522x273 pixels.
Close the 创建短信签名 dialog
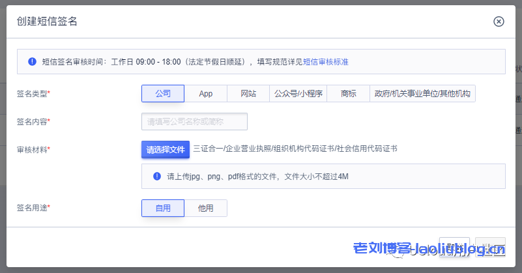click(499, 22)
